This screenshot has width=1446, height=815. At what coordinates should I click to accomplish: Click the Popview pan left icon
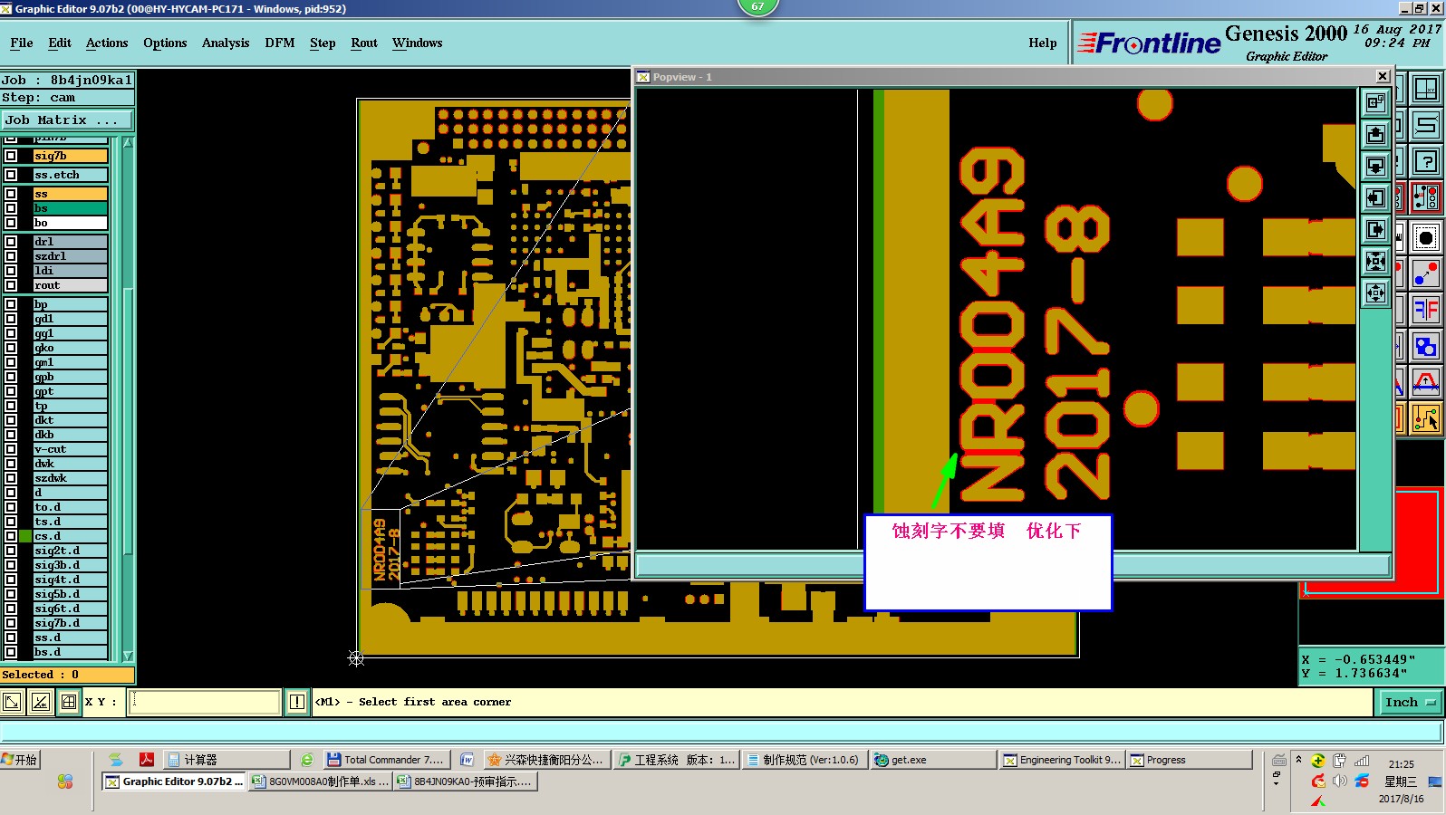(x=1375, y=198)
